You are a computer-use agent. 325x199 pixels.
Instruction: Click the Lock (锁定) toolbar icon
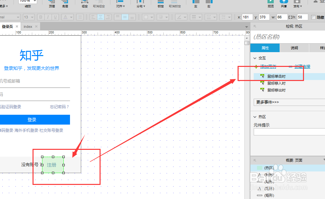coord(161,2)
